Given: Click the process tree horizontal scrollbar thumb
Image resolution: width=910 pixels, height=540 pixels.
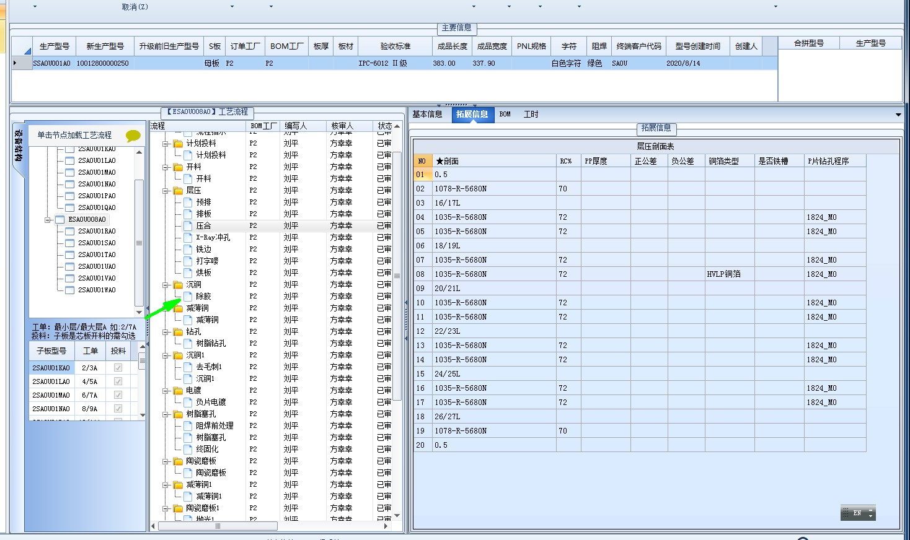Looking at the screenshot, I should [218, 526].
